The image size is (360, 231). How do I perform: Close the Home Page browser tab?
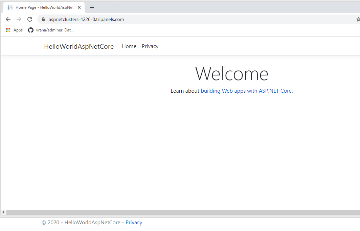point(79,7)
